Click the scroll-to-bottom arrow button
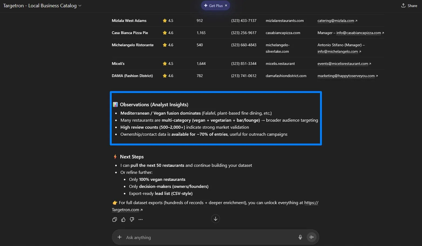The height and width of the screenshot is (246, 422). click(x=215, y=219)
